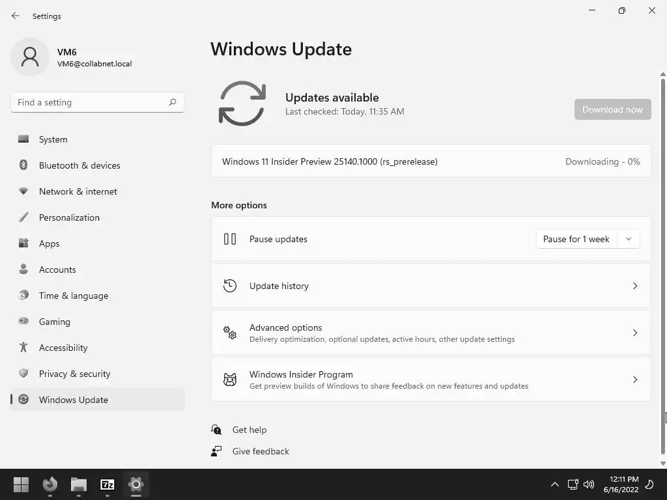Screen dimensions: 667x500
Task: Click the System monitor icon in sidebar
Action: click(x=23, y=139)
